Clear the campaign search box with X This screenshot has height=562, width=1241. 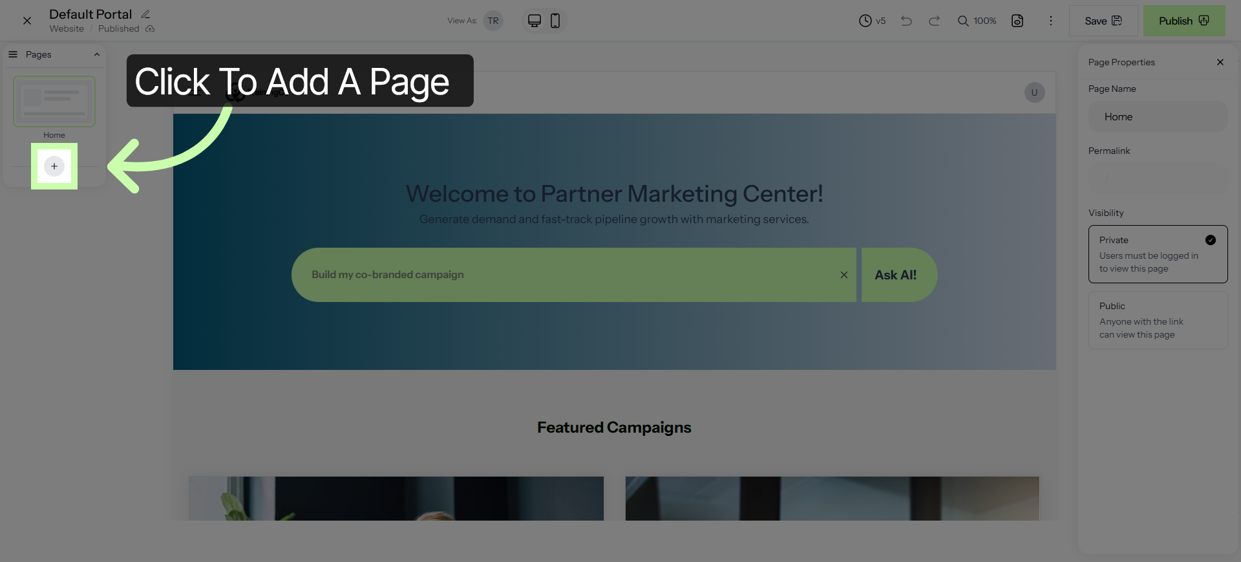(844, 275)
